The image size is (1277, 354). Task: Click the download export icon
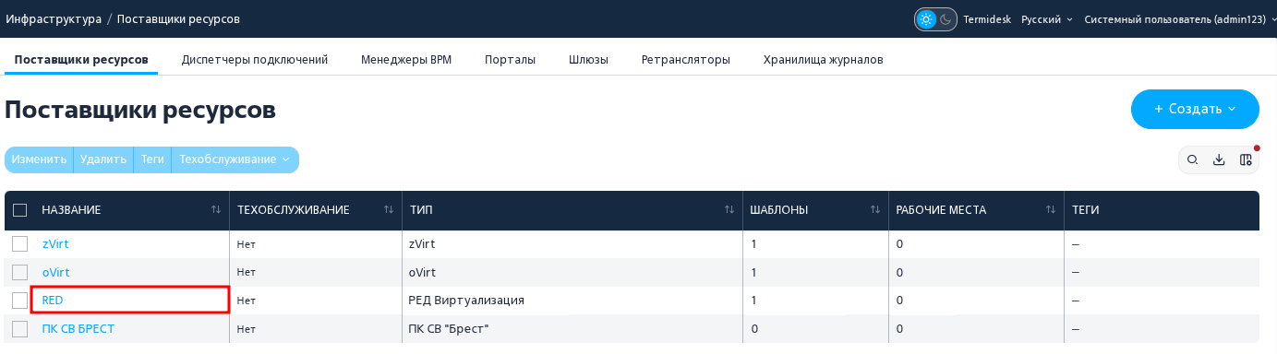(1219, 159)
